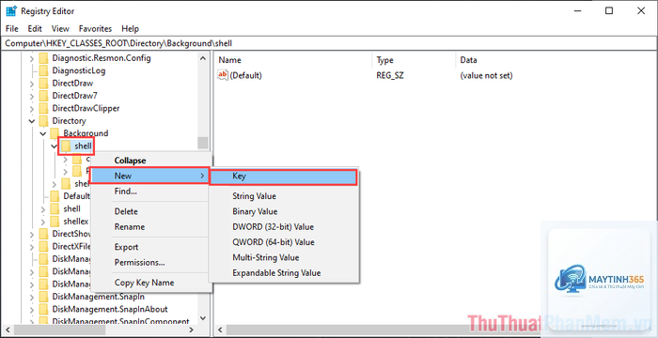Image resolution: width=658 pixels, height=338 pixels.
Task: Click the Diagnostic.Resmon.Config folder icon
Action: point(43,58)
